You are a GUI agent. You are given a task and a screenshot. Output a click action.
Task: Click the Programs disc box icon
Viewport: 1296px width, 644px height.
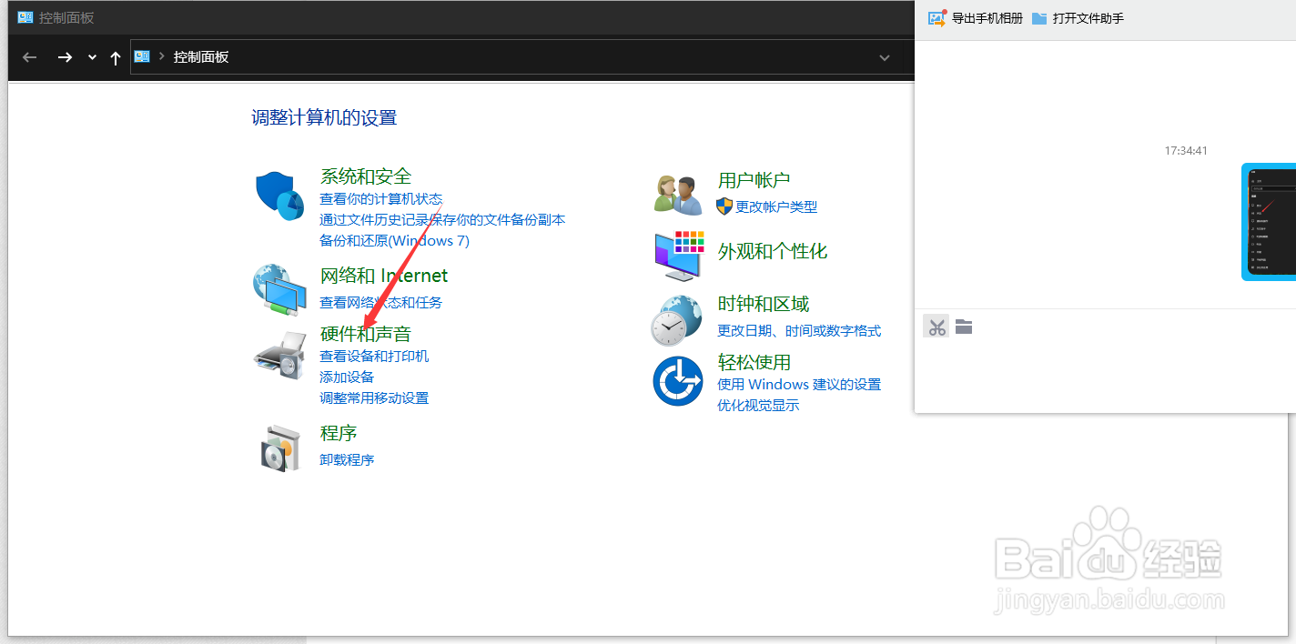point(279,448)
